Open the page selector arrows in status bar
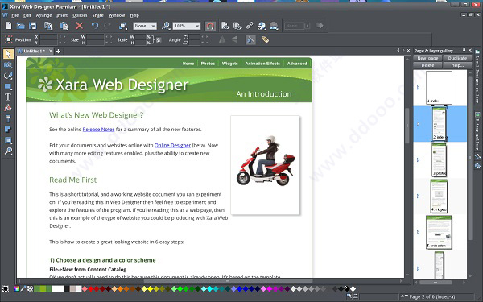This screenshot has width=483, height=302. coord(404,296)
